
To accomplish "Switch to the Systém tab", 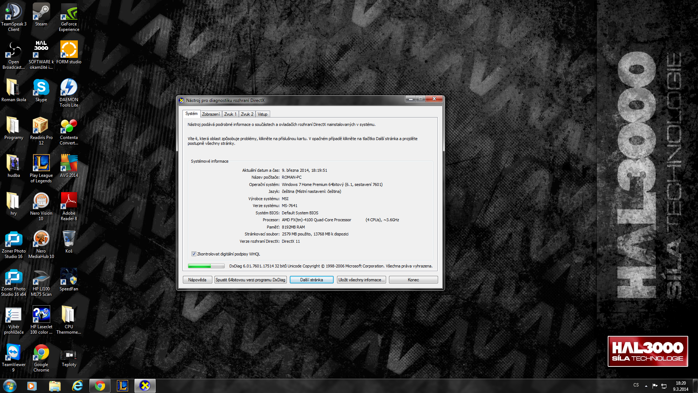I will click(191, 114).
